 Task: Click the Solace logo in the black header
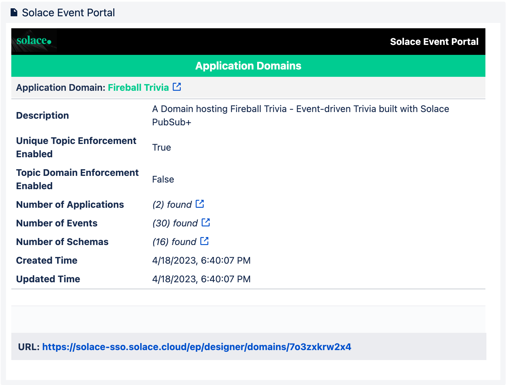(x=34, y=41)
